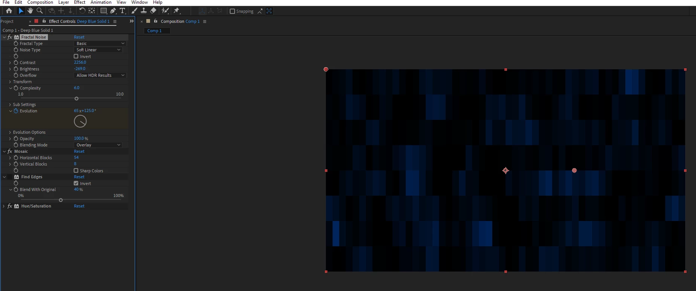This screenshot has height=291, width=696.
Task: Uncheck Invert under Find Edges
Action: point(76,183)
